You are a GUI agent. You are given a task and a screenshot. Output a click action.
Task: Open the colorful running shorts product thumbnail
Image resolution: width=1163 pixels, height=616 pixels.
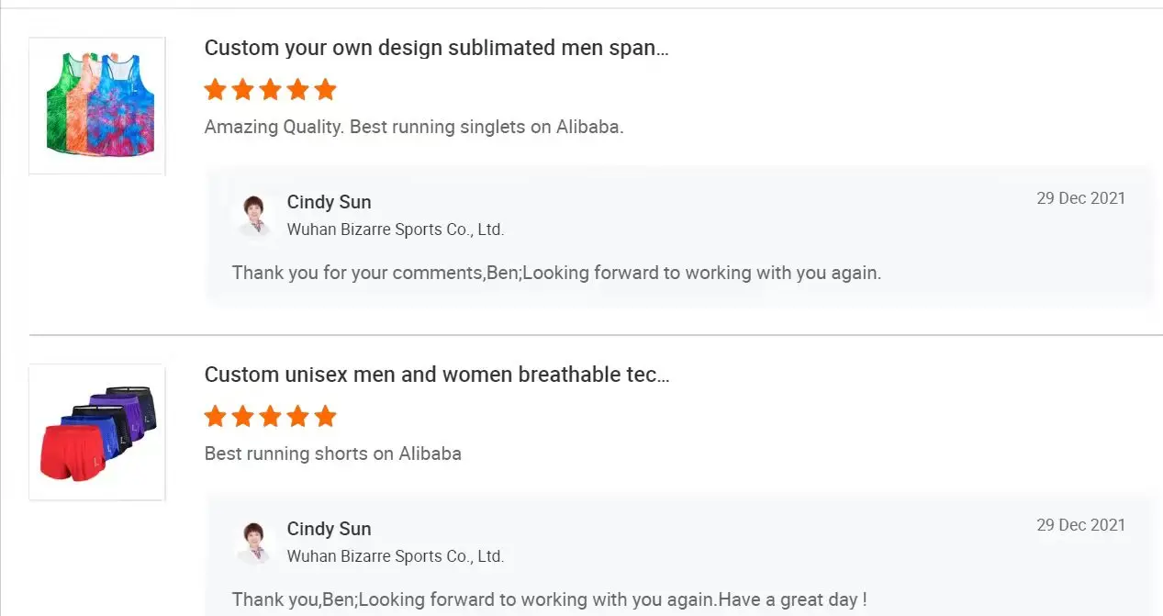point(97,432)
